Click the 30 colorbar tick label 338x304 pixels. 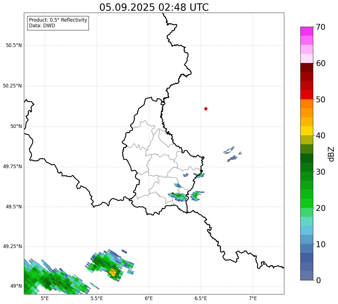coord(321,172)
